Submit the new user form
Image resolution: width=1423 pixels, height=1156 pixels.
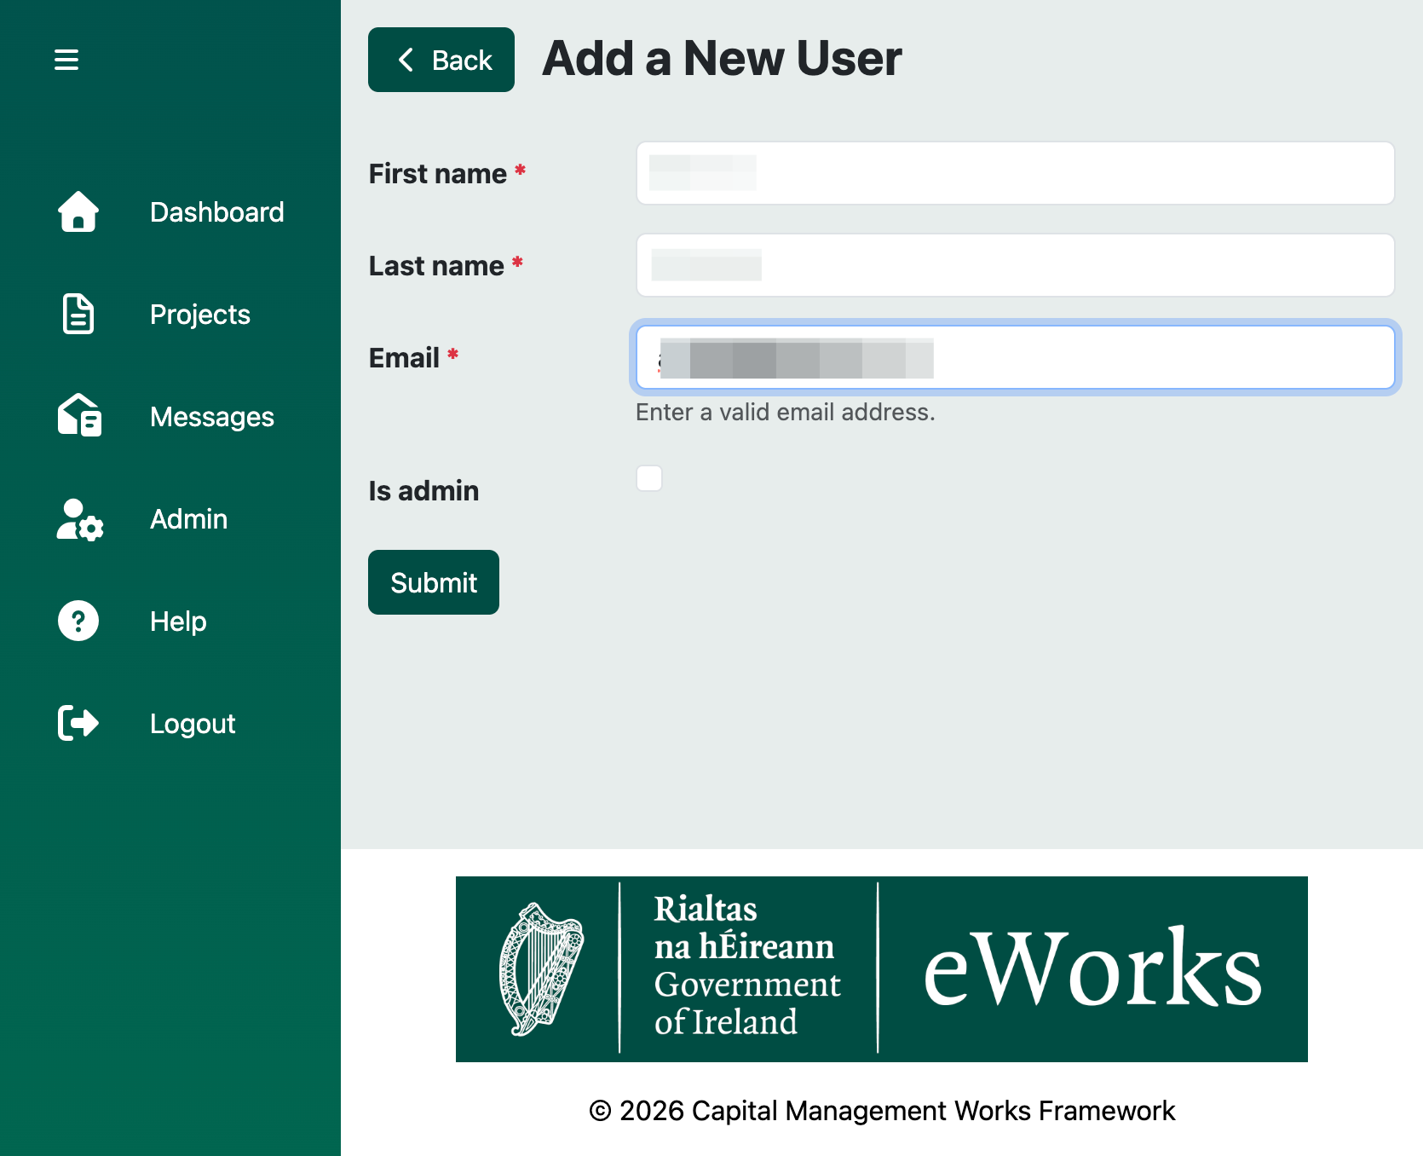pos(434,582)
